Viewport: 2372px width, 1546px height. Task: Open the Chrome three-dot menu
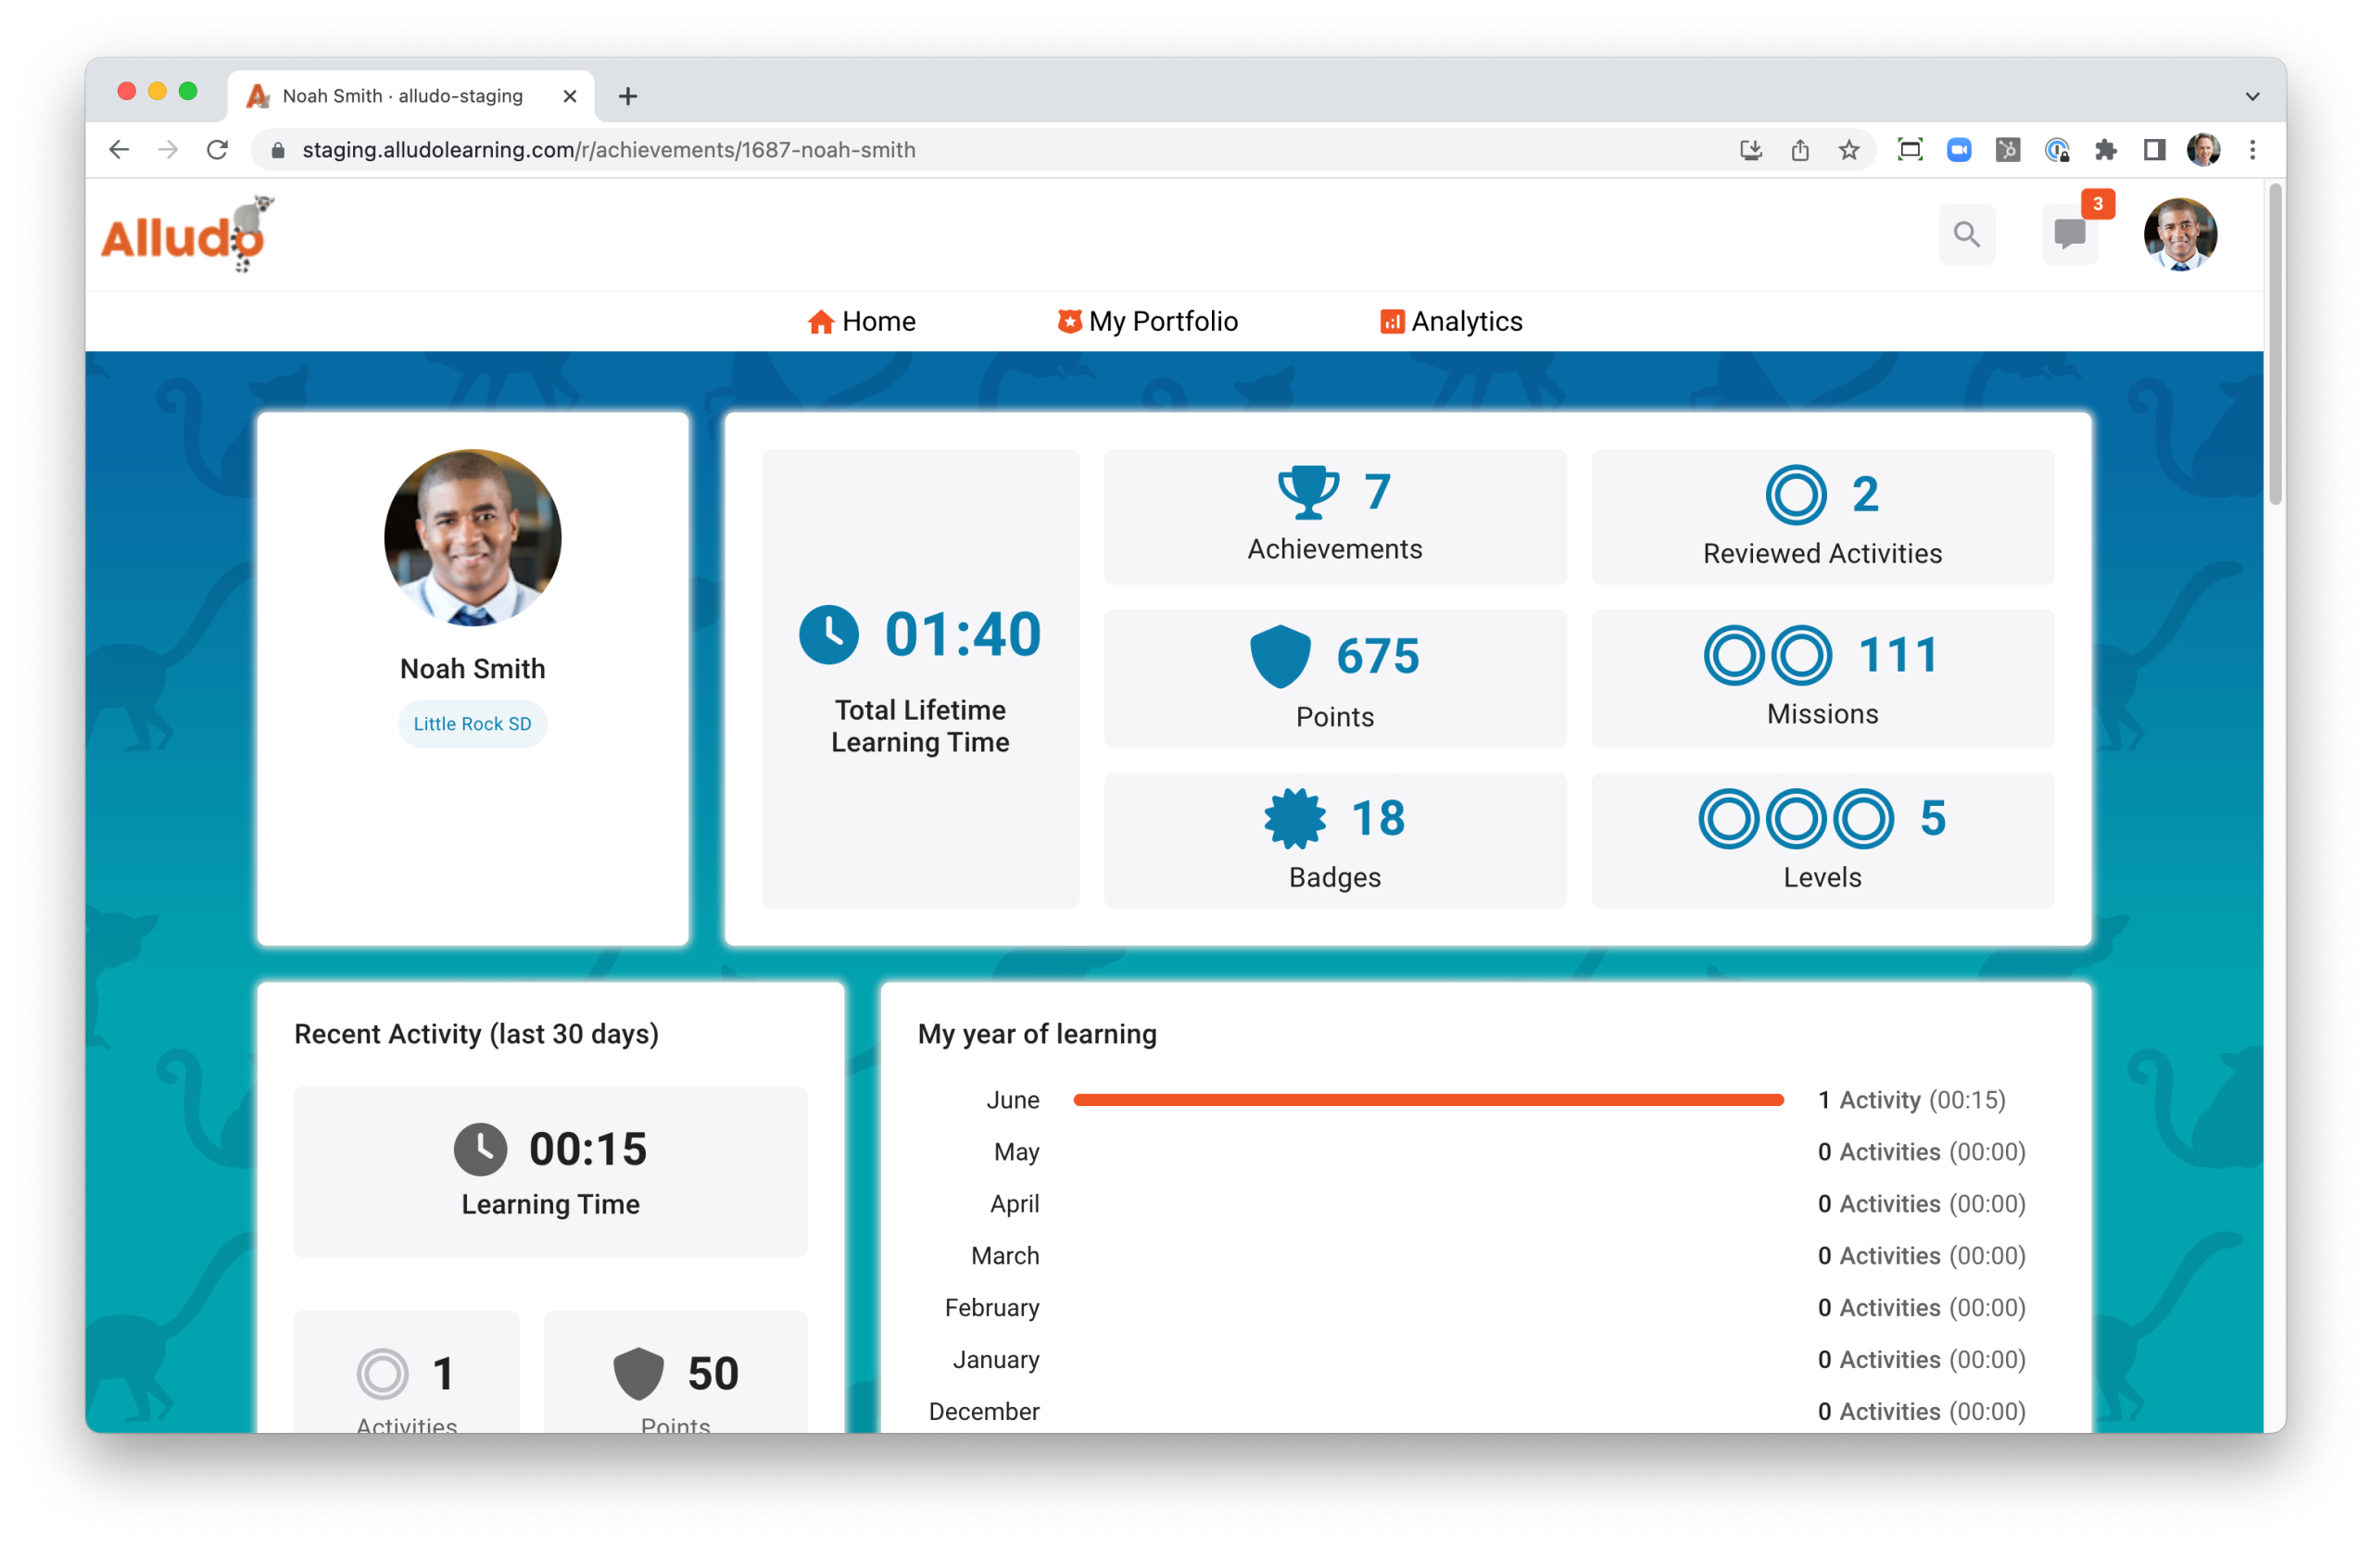pos(2252,149)
